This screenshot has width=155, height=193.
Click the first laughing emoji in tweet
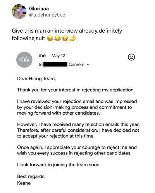tap(50, 38)
